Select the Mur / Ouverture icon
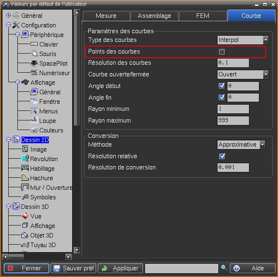Image resolution: width=278 pixels, height=277 pixels. pos(25,188)
